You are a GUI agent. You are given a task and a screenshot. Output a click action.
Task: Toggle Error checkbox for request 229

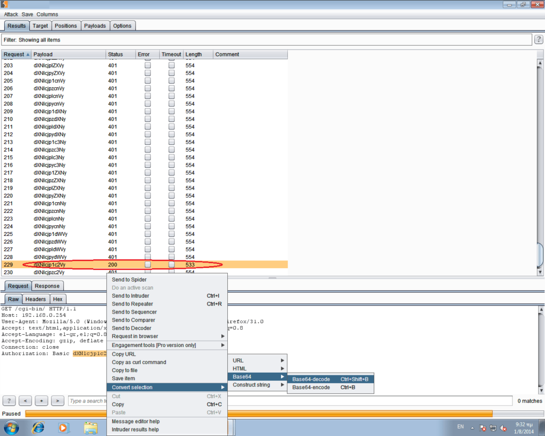[x=148, y=265]
